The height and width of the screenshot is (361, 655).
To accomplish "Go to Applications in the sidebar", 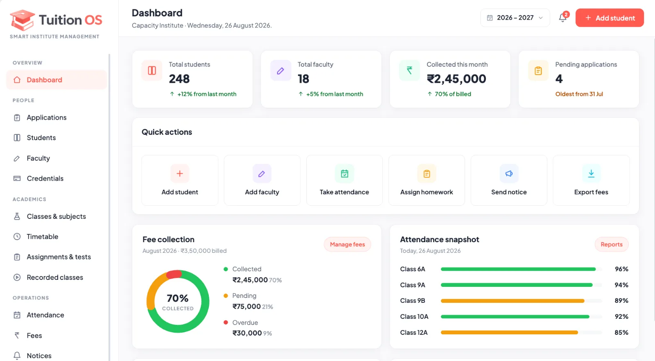I will [x=56, y=118].
